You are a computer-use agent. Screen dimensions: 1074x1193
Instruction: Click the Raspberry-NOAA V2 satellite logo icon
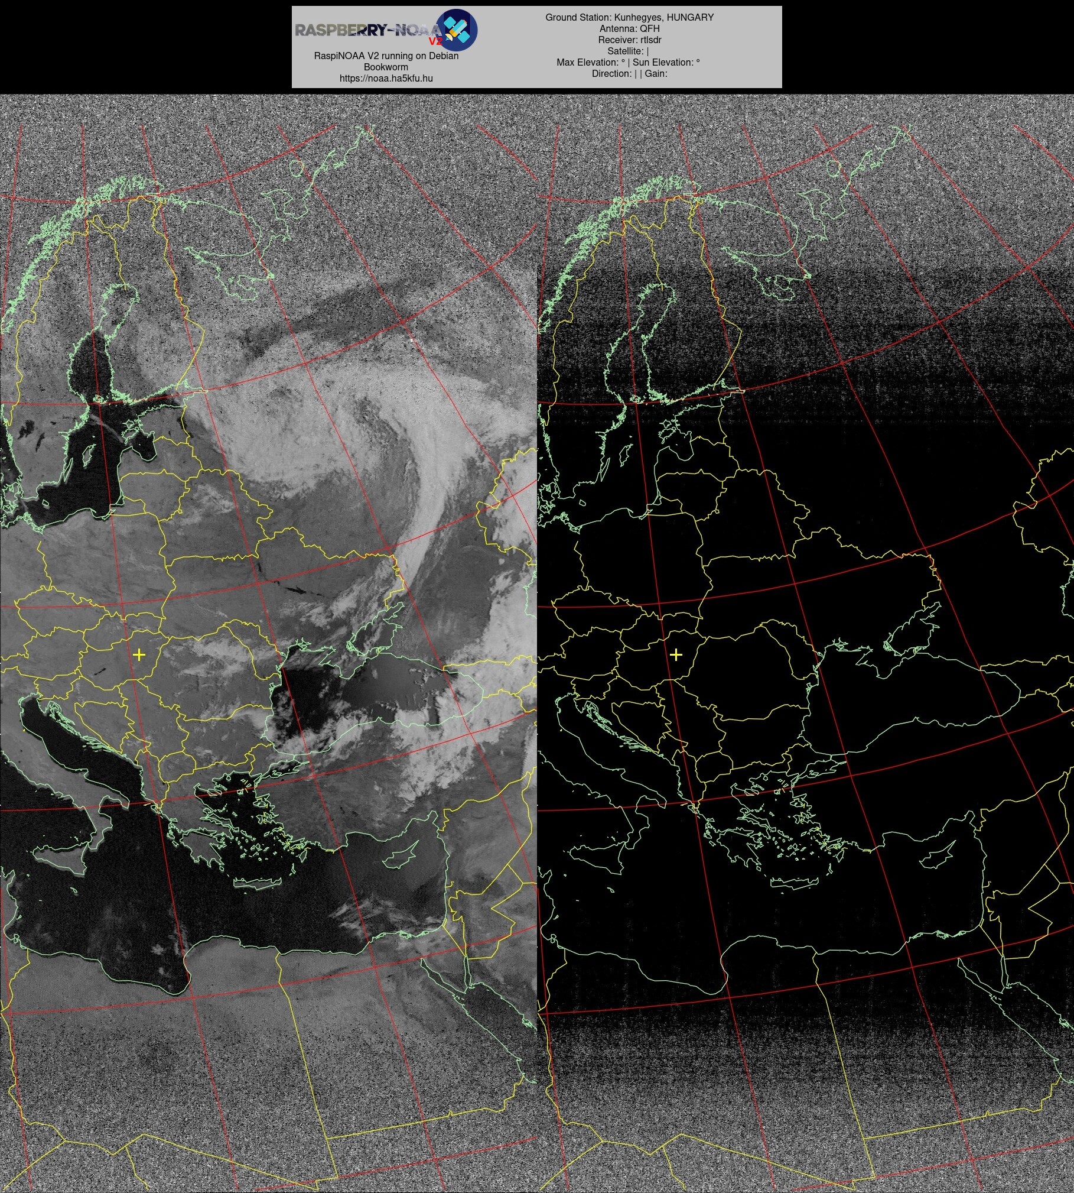(x=458, y=30)
